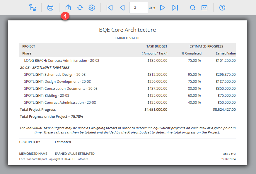Screen dimensions: 256x174
Task: Open the export report options
Action: point(68,8)
